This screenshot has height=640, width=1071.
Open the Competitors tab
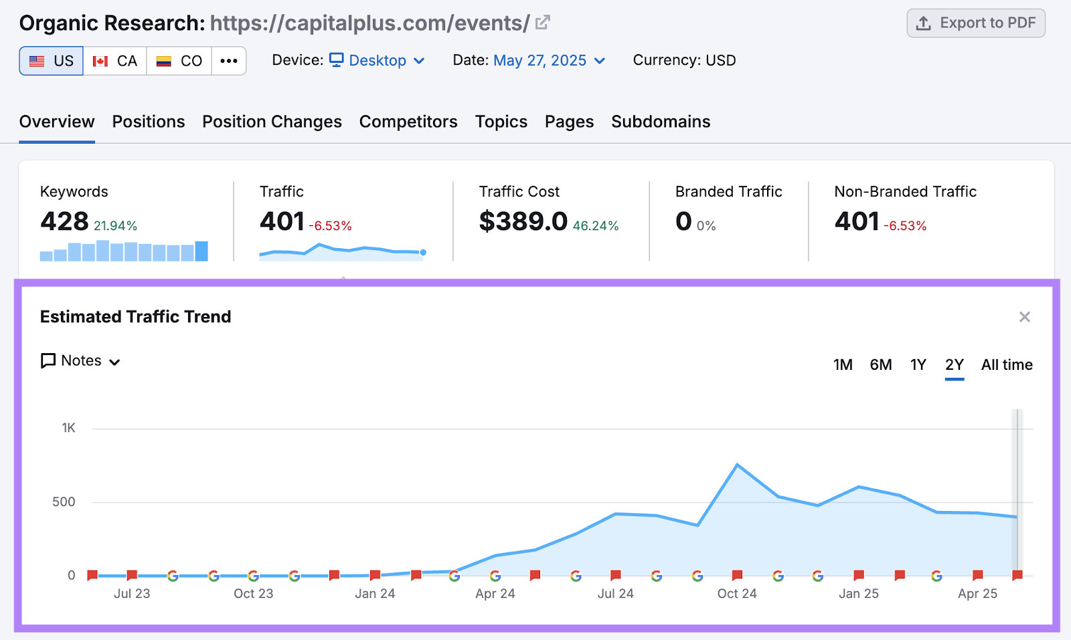pyautogui.click(x=408, y=122)
